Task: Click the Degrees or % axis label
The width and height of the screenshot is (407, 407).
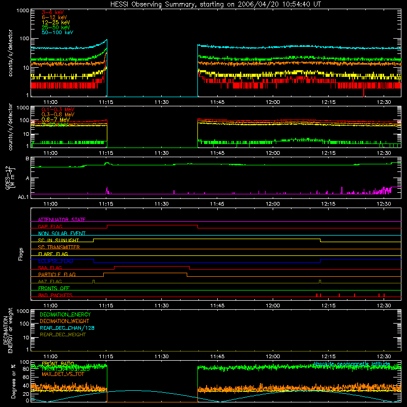Action: (x=13, y=381)
